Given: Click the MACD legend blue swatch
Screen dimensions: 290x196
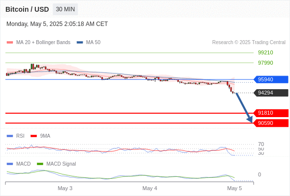Looking at the screenshot, I should point(10,164).
